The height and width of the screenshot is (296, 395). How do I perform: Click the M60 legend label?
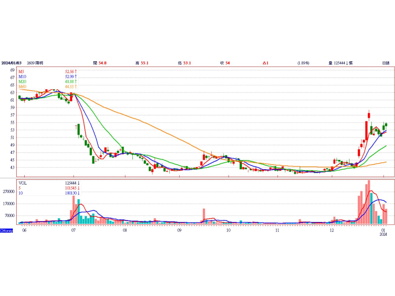[22, 87]
